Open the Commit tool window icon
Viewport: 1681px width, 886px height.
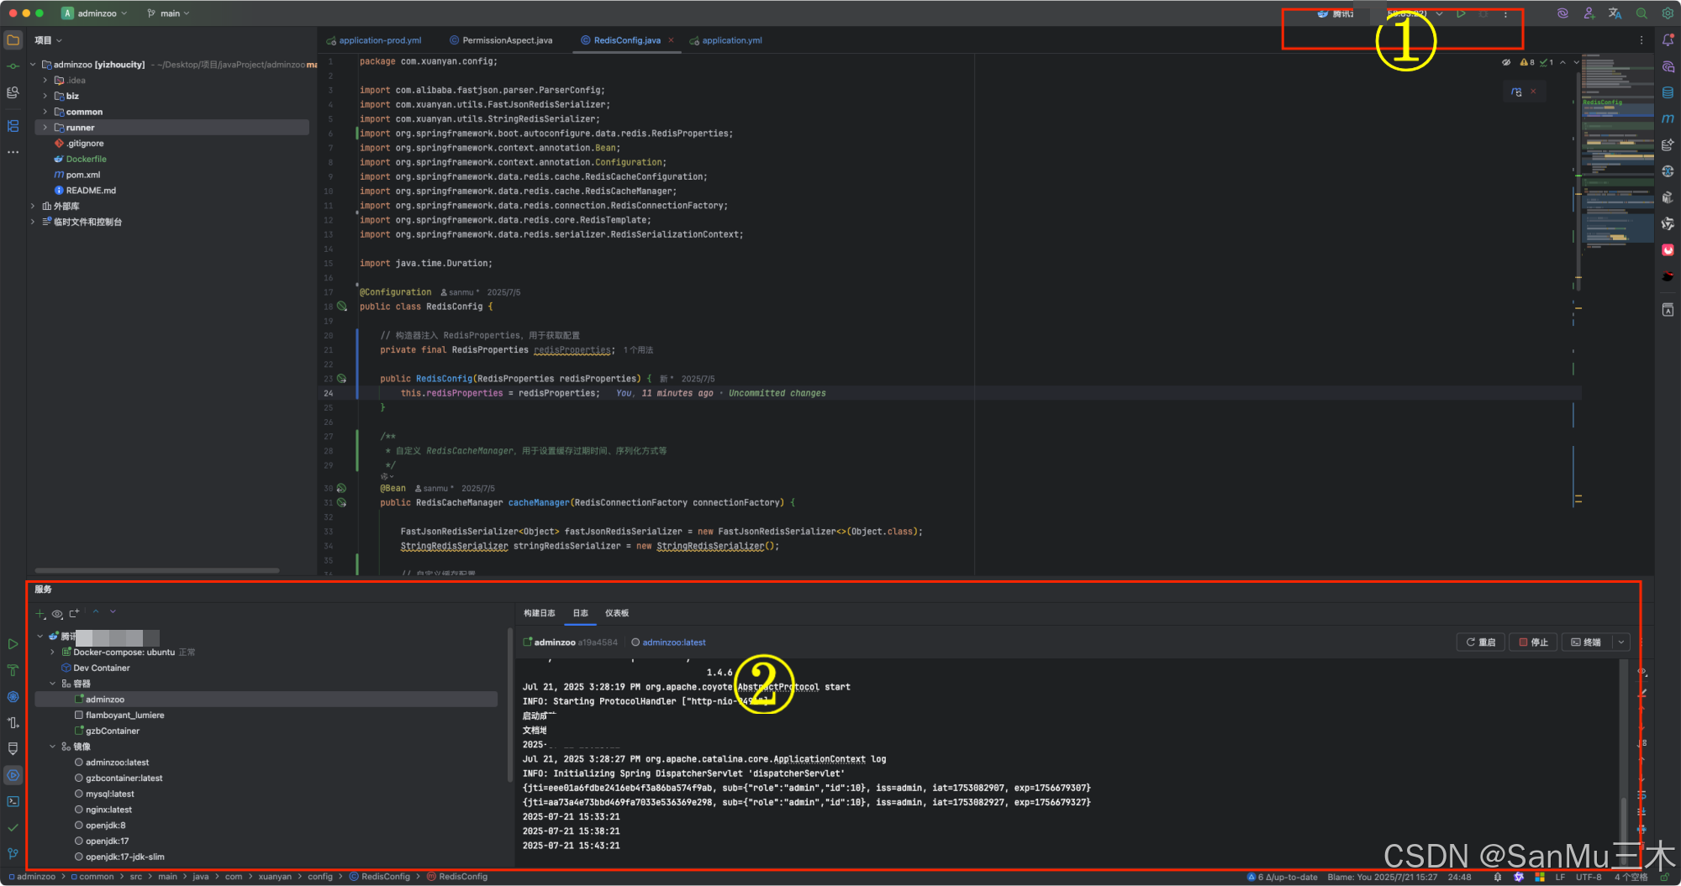(x=13, y=66)
